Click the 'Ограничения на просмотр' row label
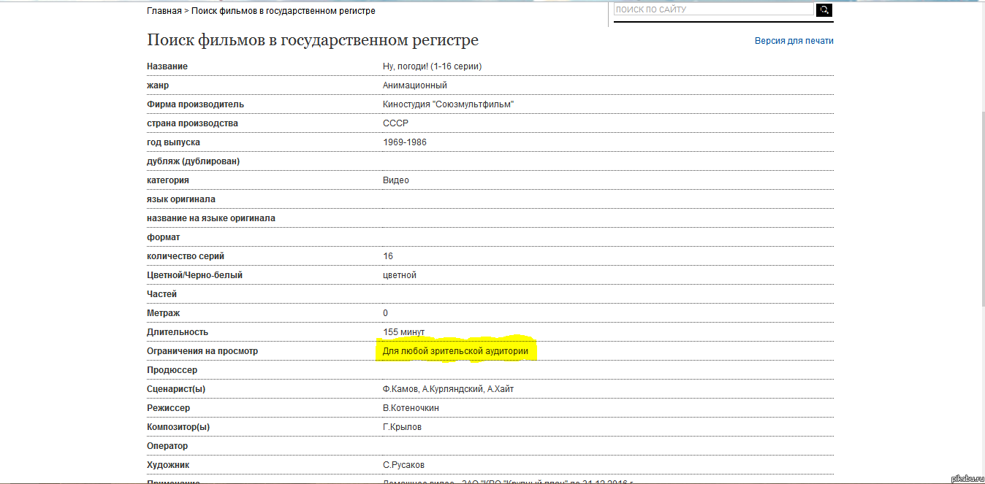This screenshot has width=985, height=484. click(x=202, y=351)
